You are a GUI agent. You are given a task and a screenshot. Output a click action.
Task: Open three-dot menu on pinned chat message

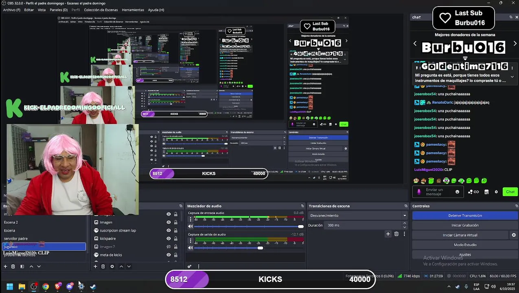tap(512, 67)
